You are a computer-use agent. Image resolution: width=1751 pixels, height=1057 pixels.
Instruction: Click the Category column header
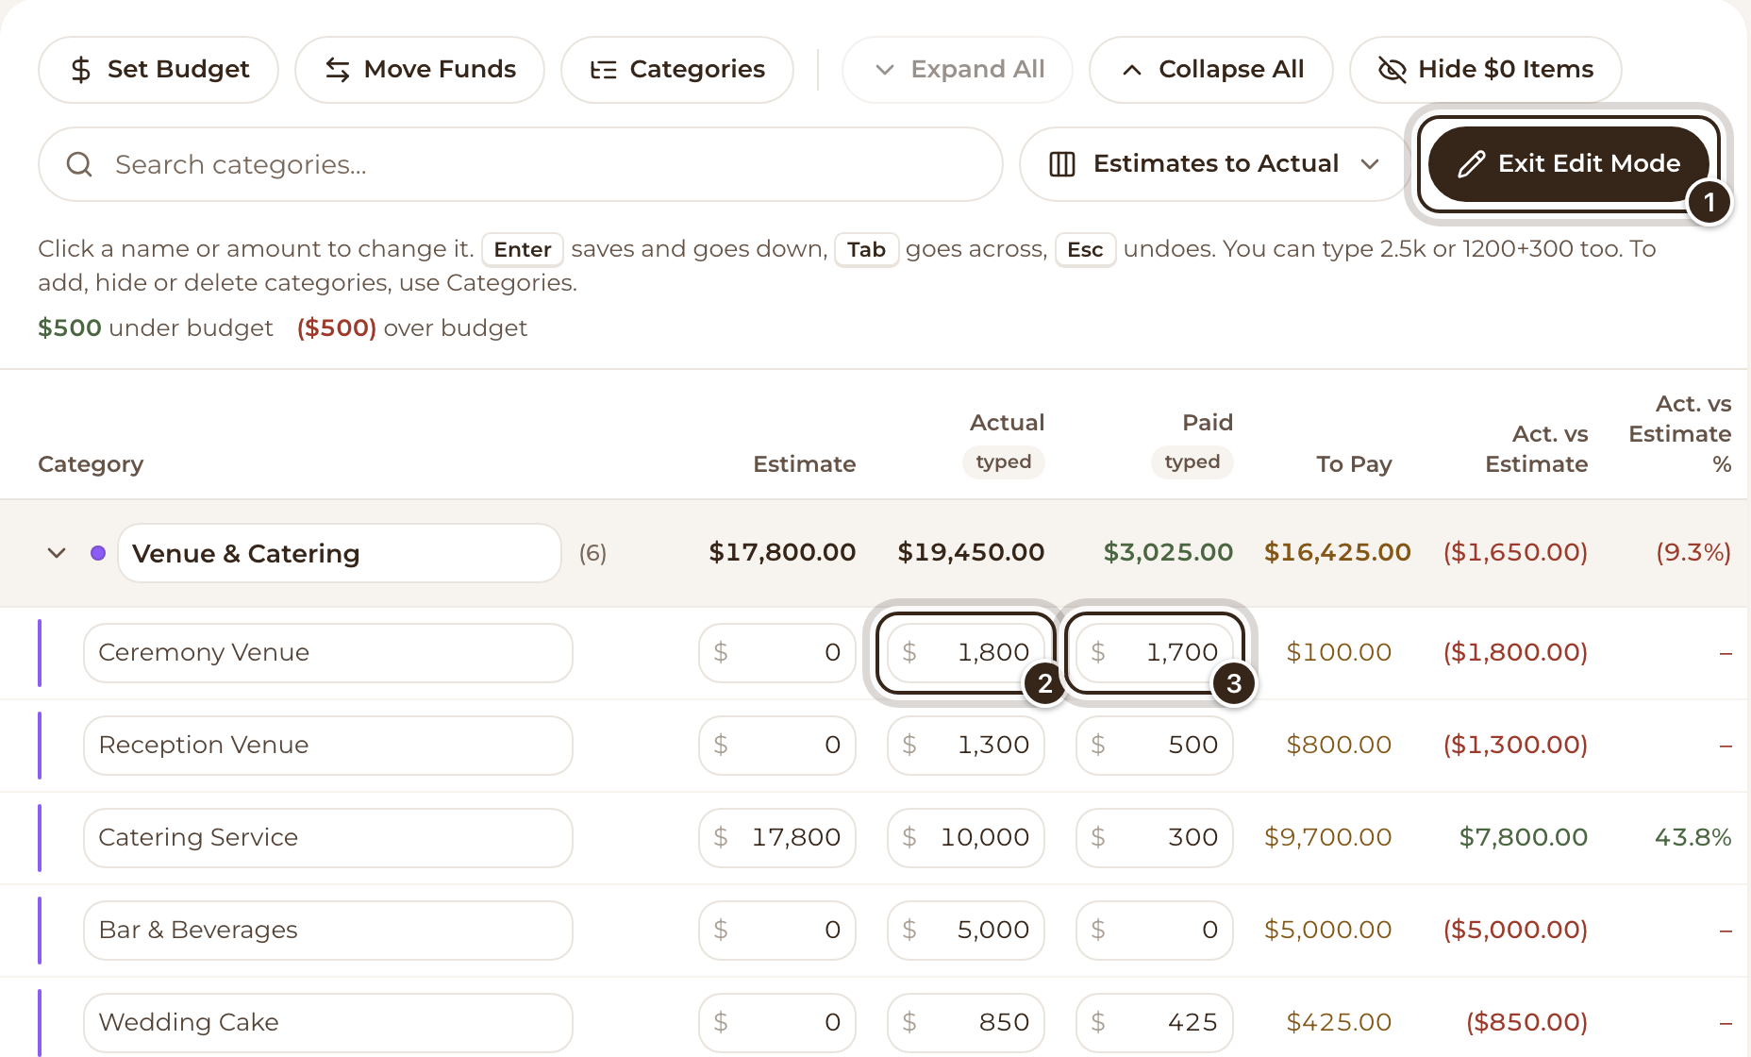[x=91, y=464]
